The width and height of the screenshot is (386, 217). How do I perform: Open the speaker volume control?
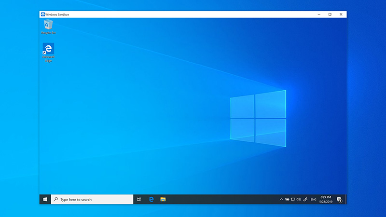(299, 199)
